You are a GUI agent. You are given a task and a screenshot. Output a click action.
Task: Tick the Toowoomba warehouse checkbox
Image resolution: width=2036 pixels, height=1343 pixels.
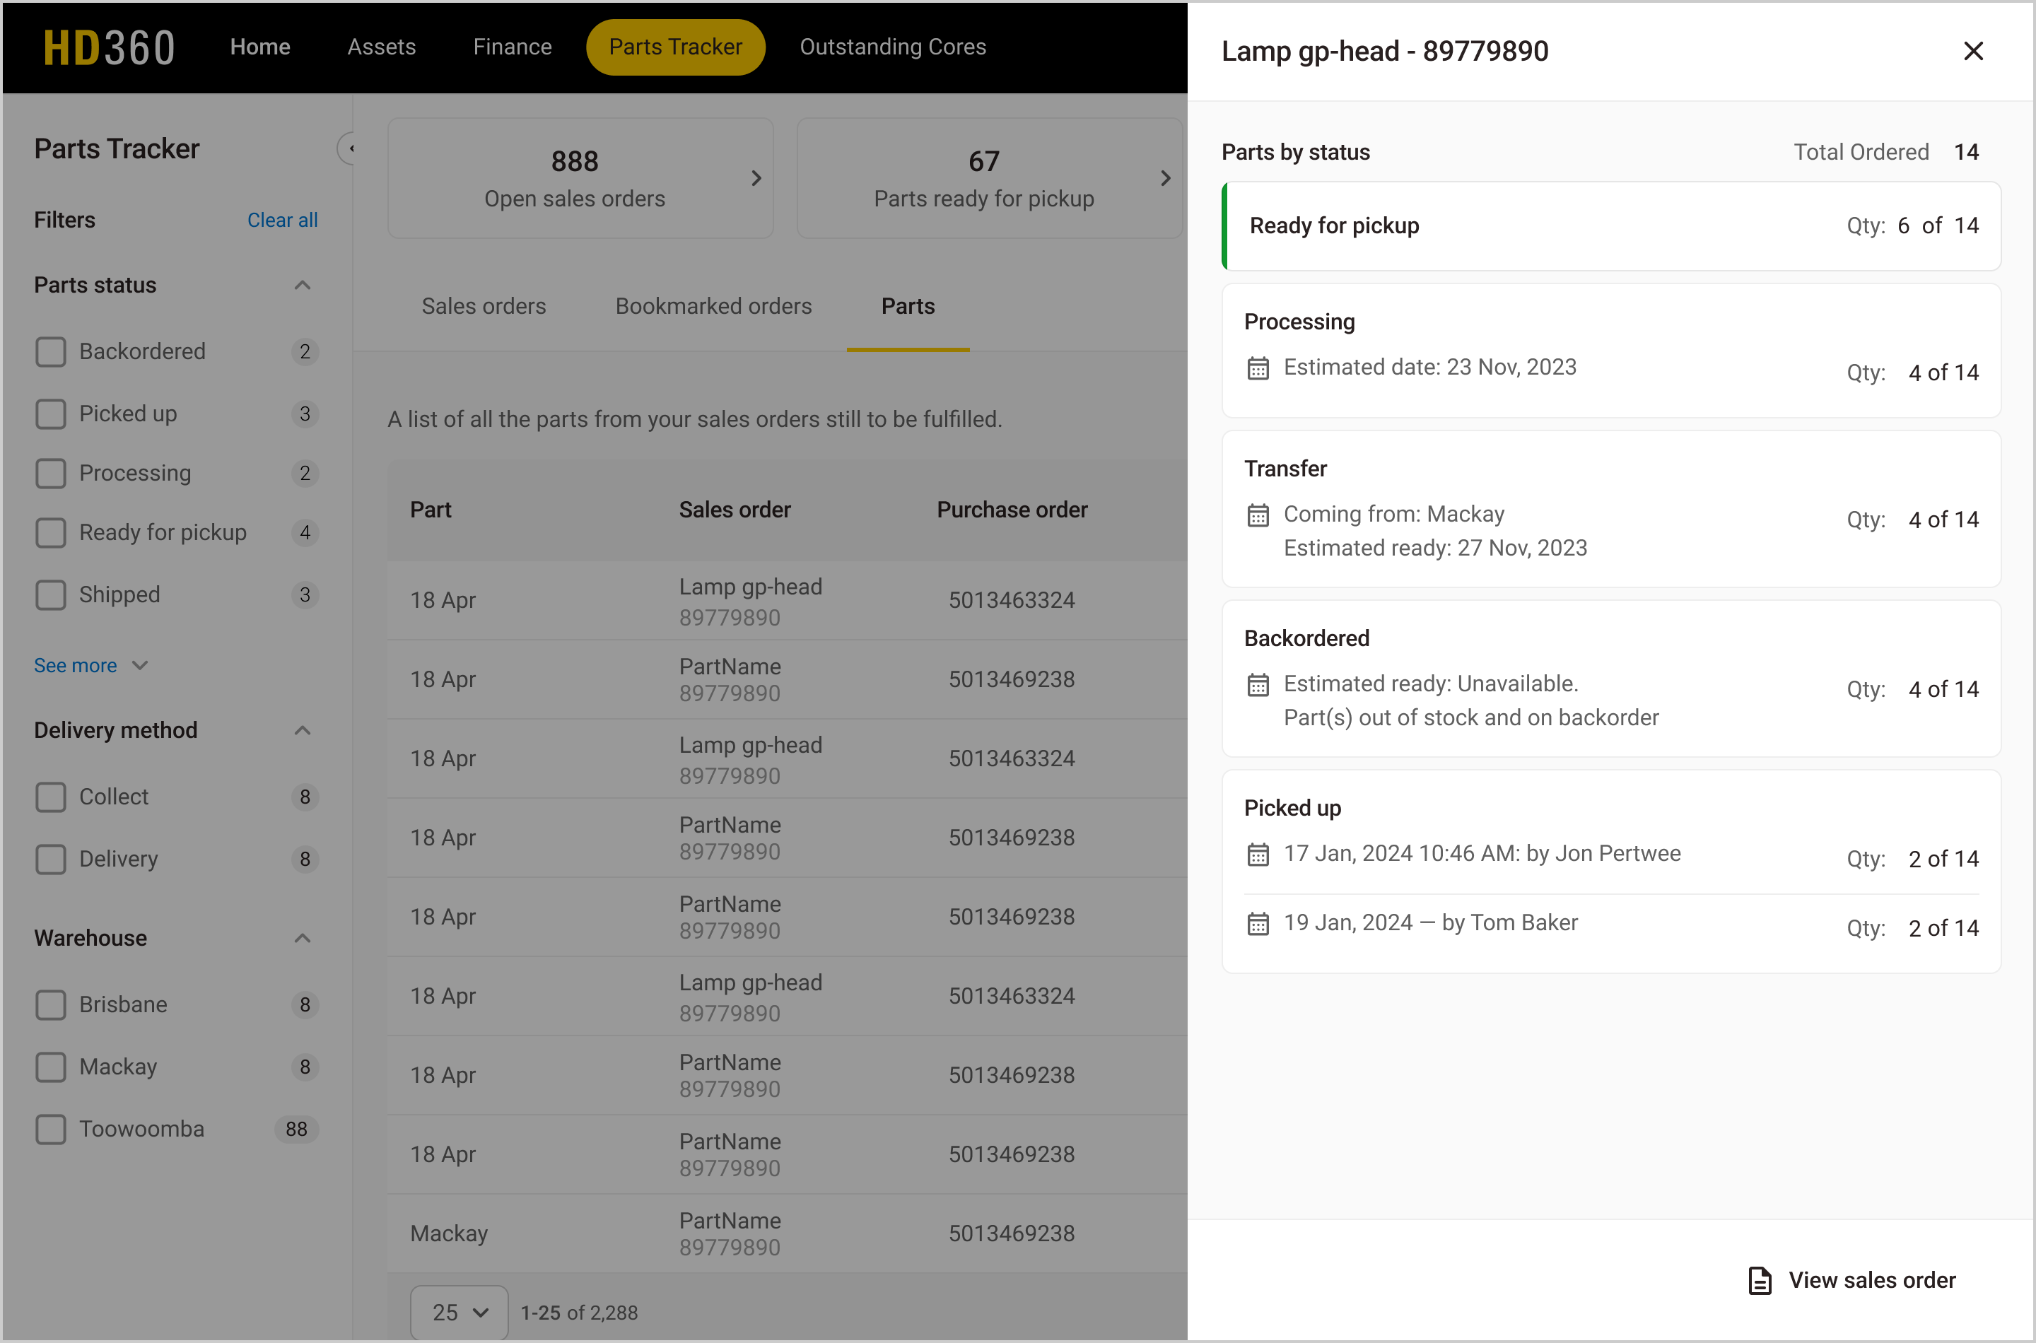[x=50, y=1129]
